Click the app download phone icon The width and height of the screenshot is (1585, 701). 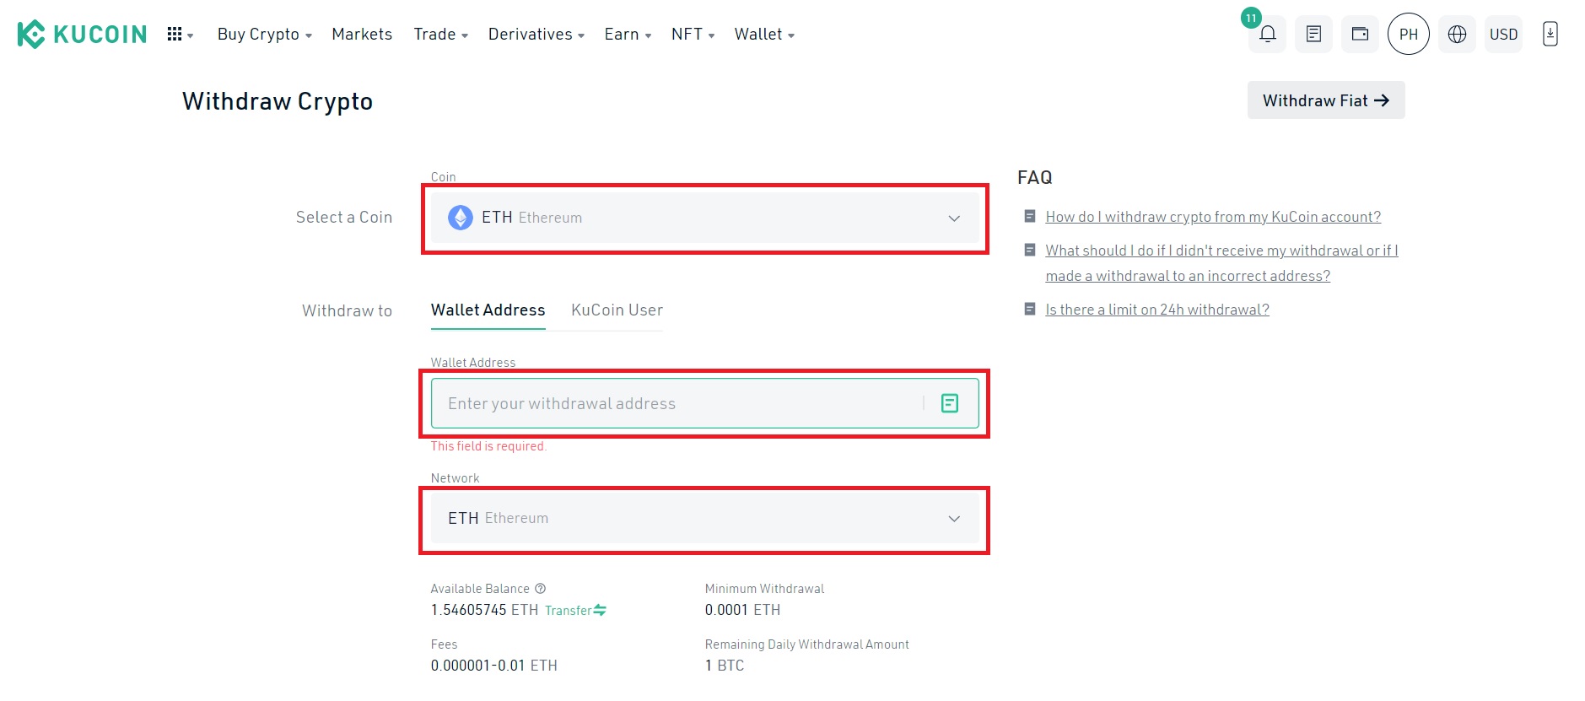(1550, 35)
